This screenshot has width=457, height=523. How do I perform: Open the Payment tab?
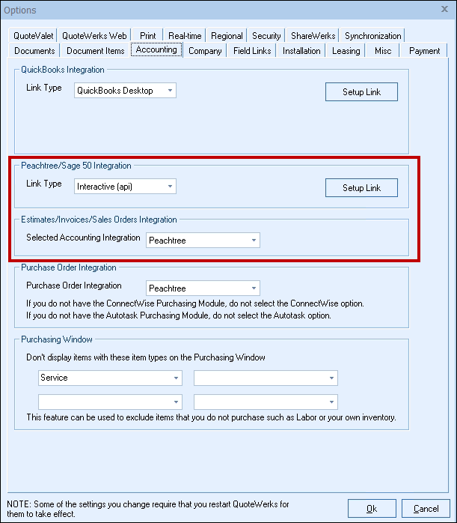424,51
